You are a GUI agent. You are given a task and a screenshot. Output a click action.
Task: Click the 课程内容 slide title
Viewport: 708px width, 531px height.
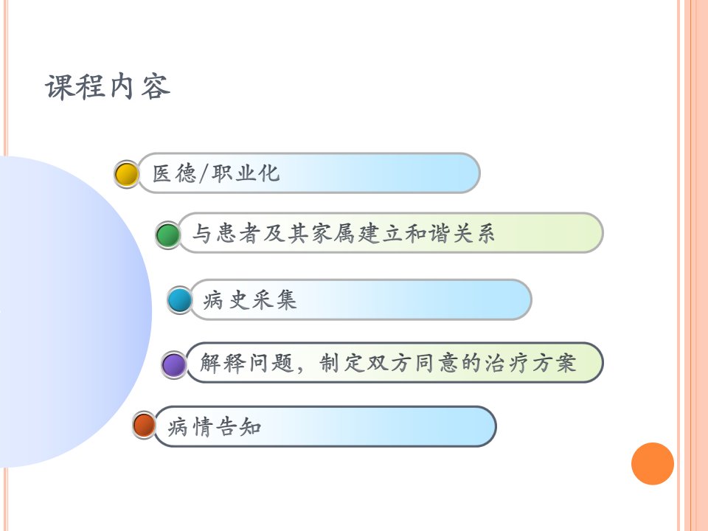[x=108, y=86]
